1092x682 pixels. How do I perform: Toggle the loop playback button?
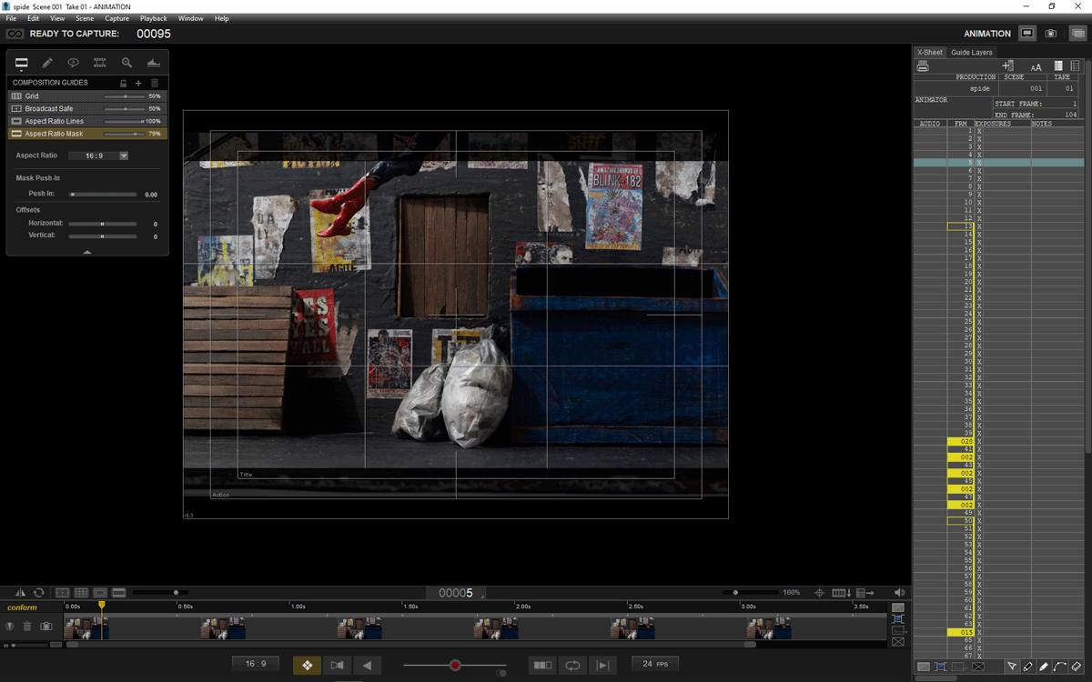(572, 666)
